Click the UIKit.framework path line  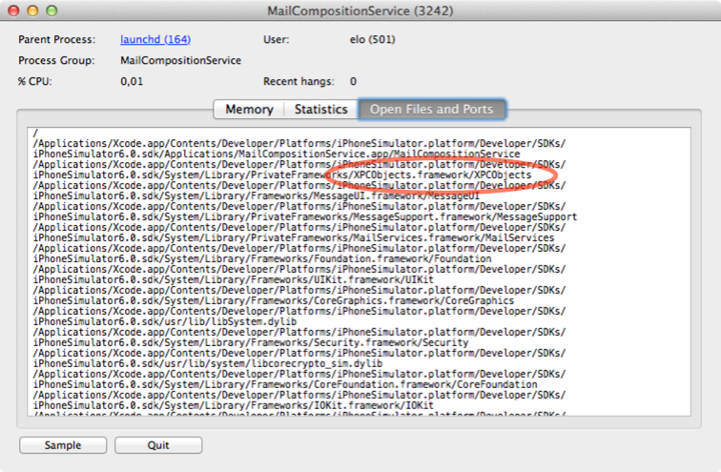pyautogui.click(x=244, y=279)
